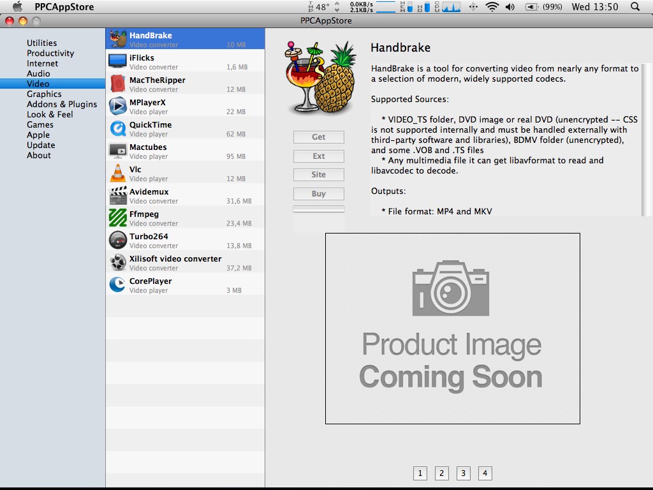Click the large Handbrake pineapple artwork
Viewport: 653px width, 490px height.
pos(321,78)
